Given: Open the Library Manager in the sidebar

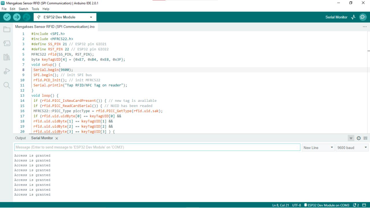Looking at the screenshot, I should (7, 57).
